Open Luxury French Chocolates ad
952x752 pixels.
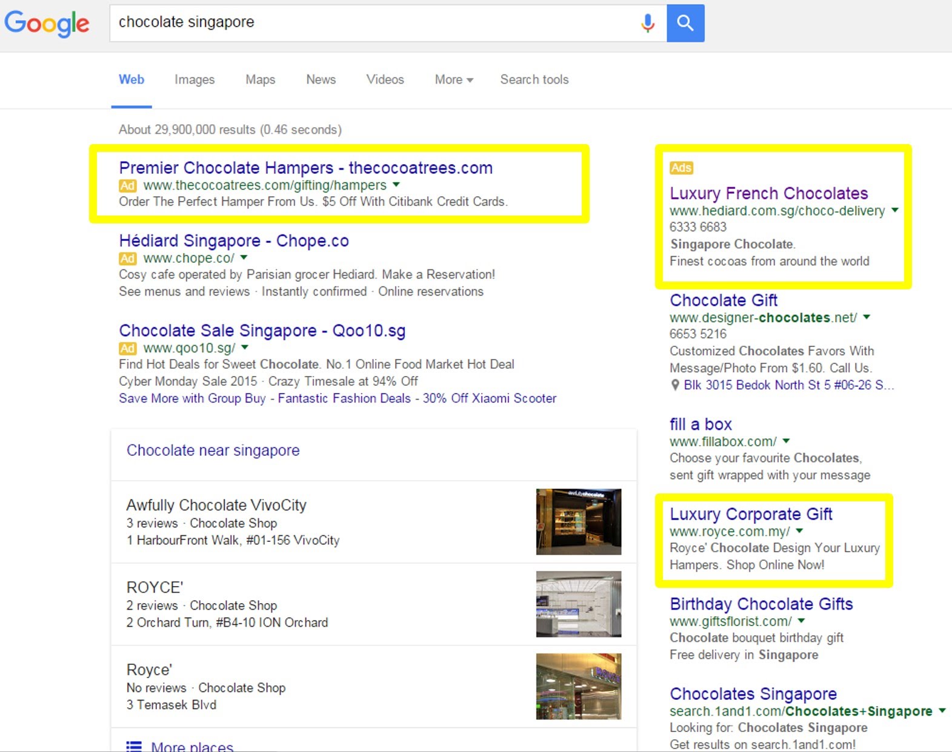[x=769, y=193]
